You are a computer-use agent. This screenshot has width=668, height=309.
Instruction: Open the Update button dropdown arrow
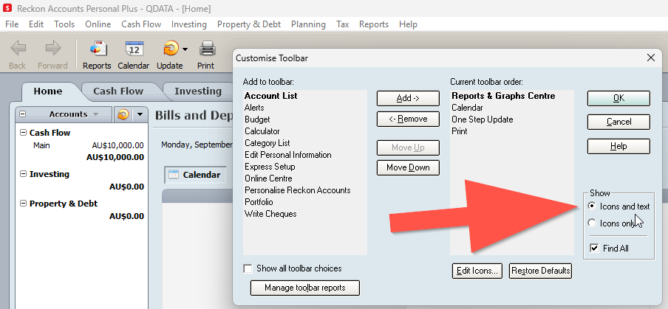click(185, 49)
